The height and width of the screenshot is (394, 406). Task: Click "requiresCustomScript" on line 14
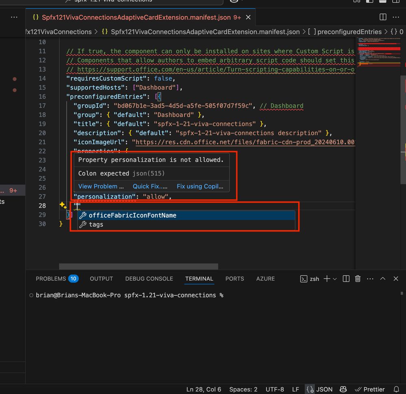[106, 78]
